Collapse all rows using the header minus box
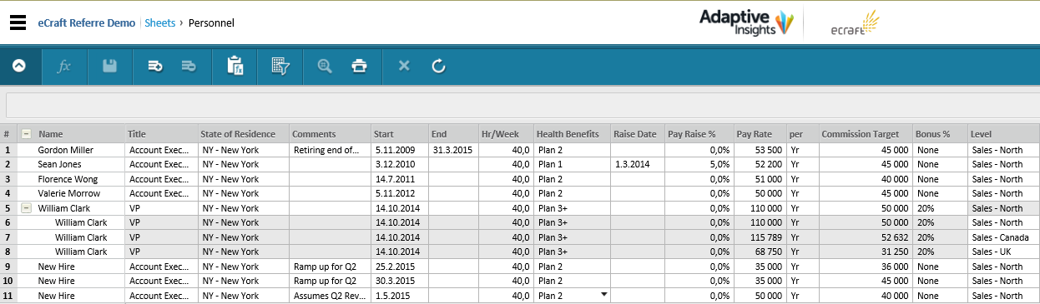 tap(26, 133)
